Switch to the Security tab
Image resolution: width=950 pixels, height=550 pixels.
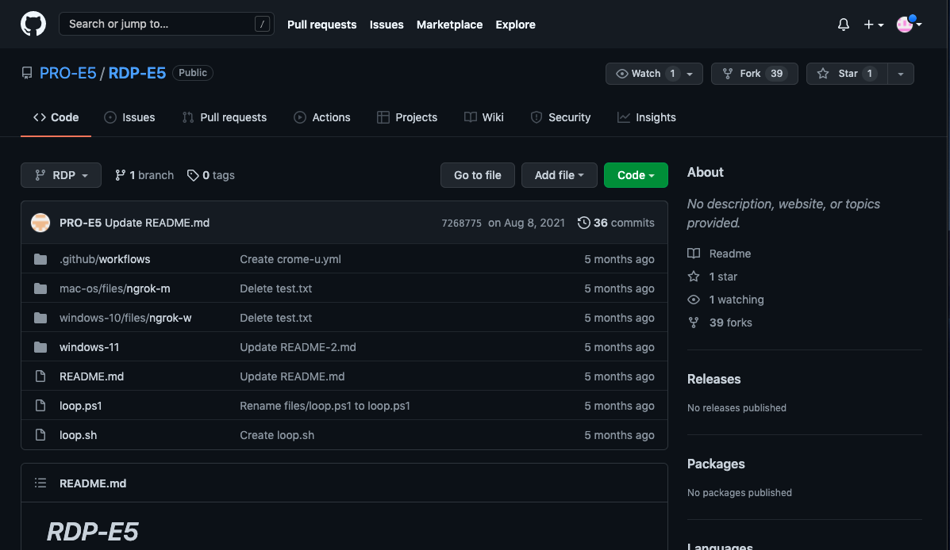coord(560,117)
